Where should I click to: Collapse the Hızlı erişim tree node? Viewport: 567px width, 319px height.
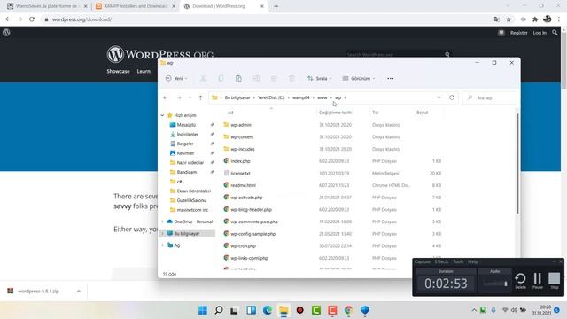tap(162, 115)
